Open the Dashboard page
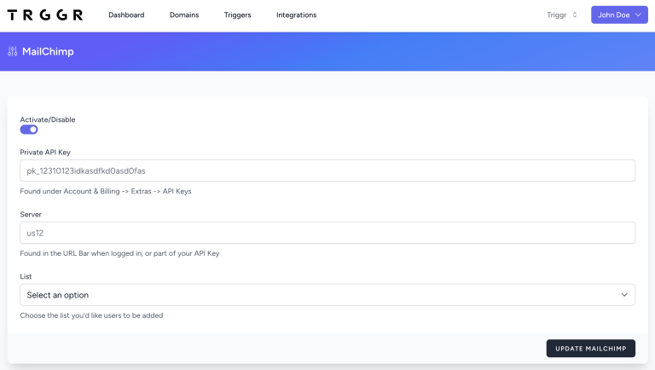Image resolution: width=655 pixels, height=370 pixels. pos(126,15)
